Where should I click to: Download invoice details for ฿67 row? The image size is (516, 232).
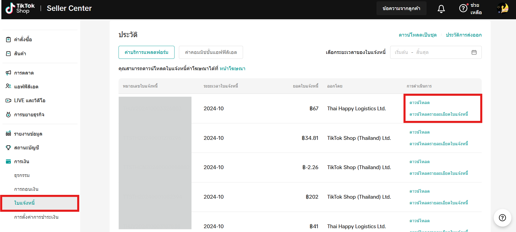click(439, 114)
